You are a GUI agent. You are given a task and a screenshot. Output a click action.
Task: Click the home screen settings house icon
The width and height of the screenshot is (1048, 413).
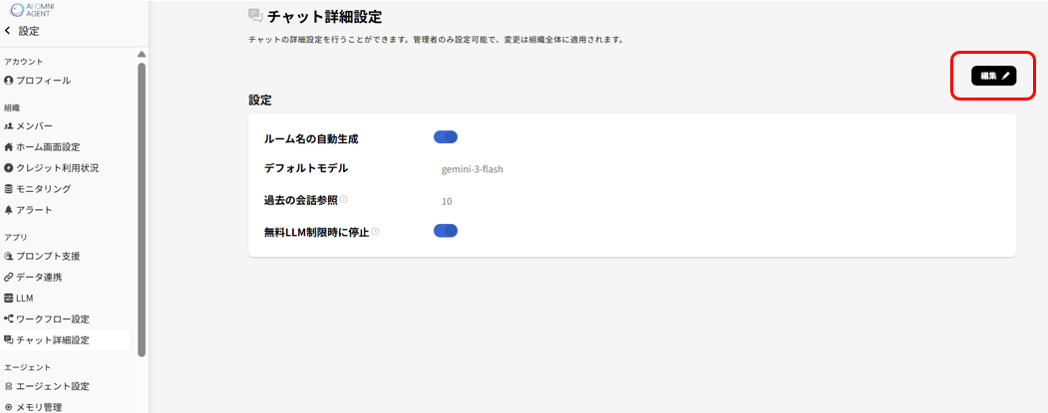(x=9, y=146)
